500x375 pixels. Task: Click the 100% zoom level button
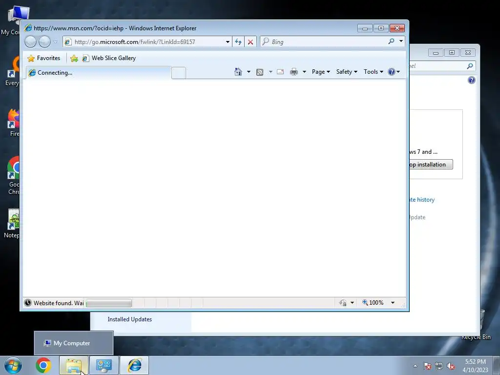pos(373,303)
